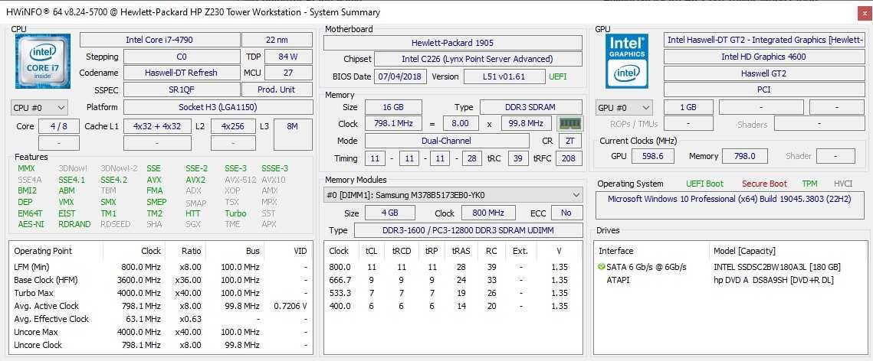
Task: Click the UEFI Boot status label
Action: (x=705, y=184)
